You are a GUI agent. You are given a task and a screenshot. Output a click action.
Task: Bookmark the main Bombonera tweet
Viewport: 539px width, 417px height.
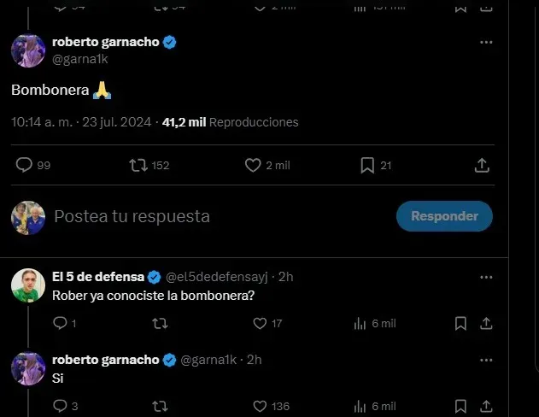366,165
